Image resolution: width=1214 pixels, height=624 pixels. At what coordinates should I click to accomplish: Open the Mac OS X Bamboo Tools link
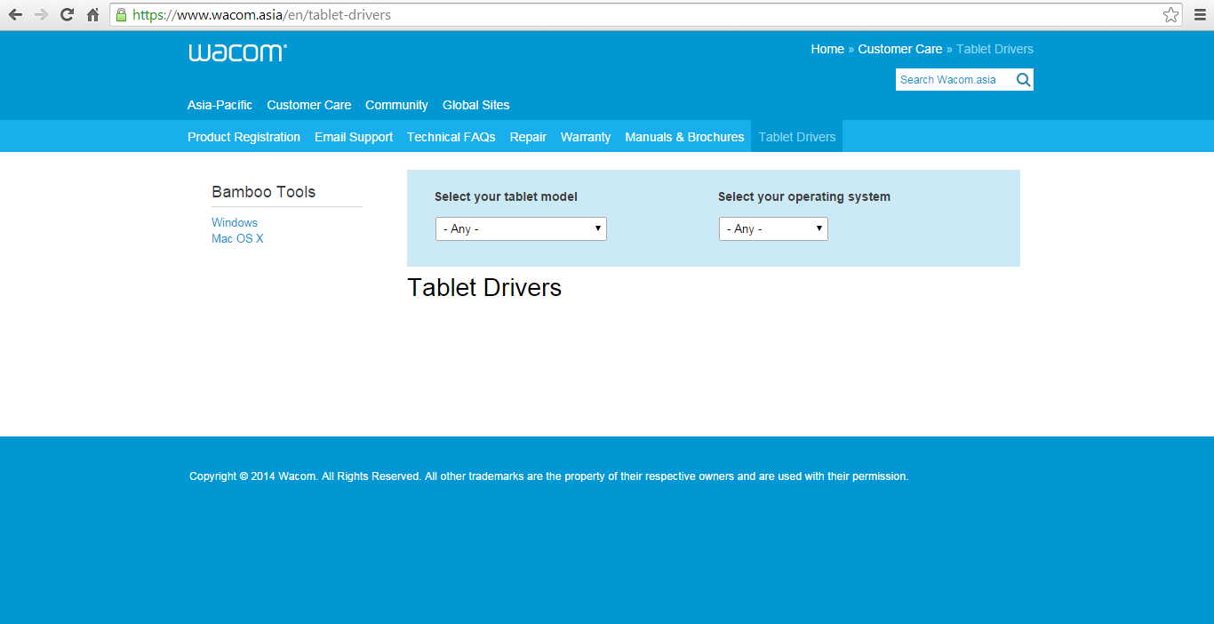237,238
